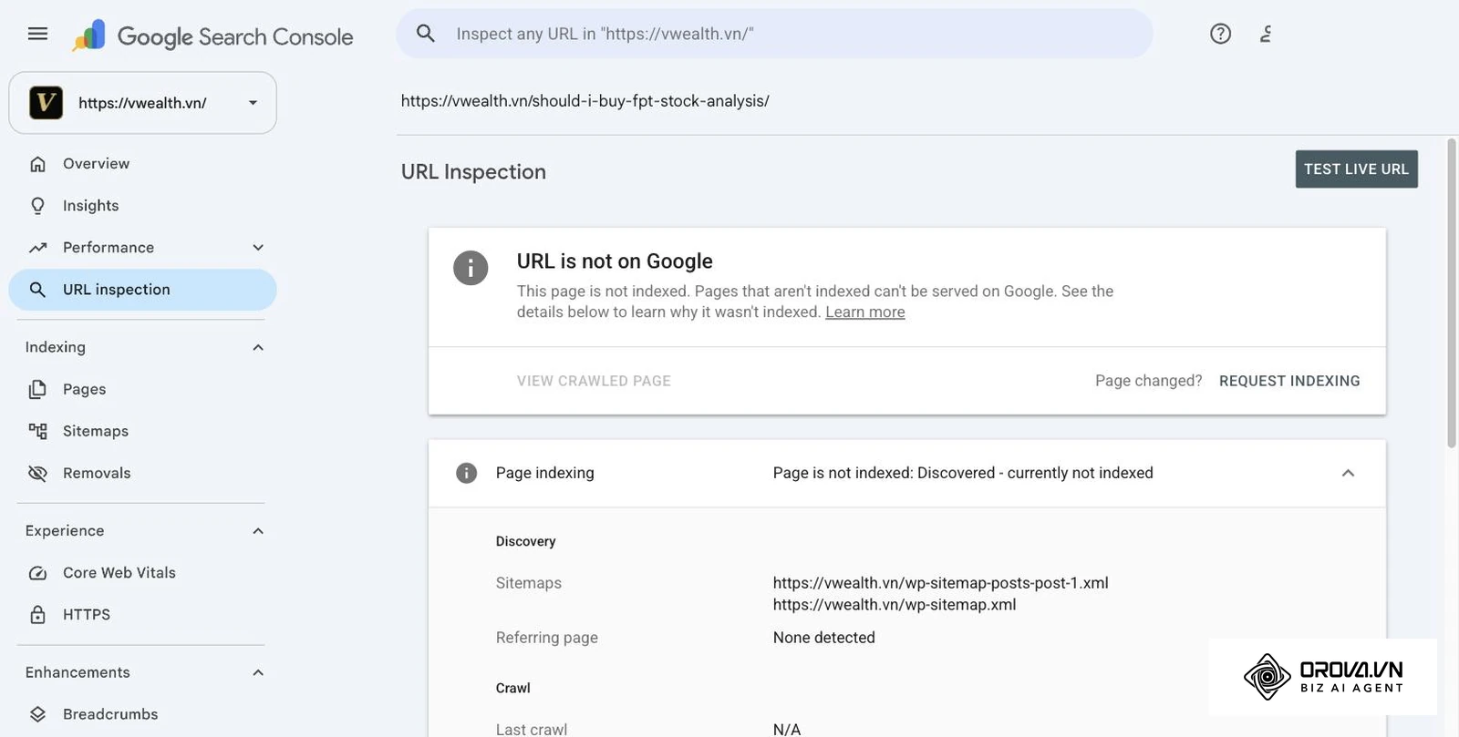Open the property selector dropdown
The width and height of the screenshot is (1459, 737).
253,103
